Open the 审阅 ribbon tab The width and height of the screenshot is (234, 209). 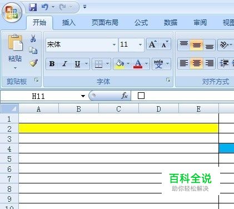click(x=200, y=23)
